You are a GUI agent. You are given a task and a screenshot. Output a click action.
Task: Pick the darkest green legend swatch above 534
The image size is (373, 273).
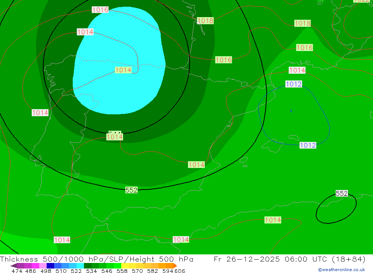click(88, 266)
